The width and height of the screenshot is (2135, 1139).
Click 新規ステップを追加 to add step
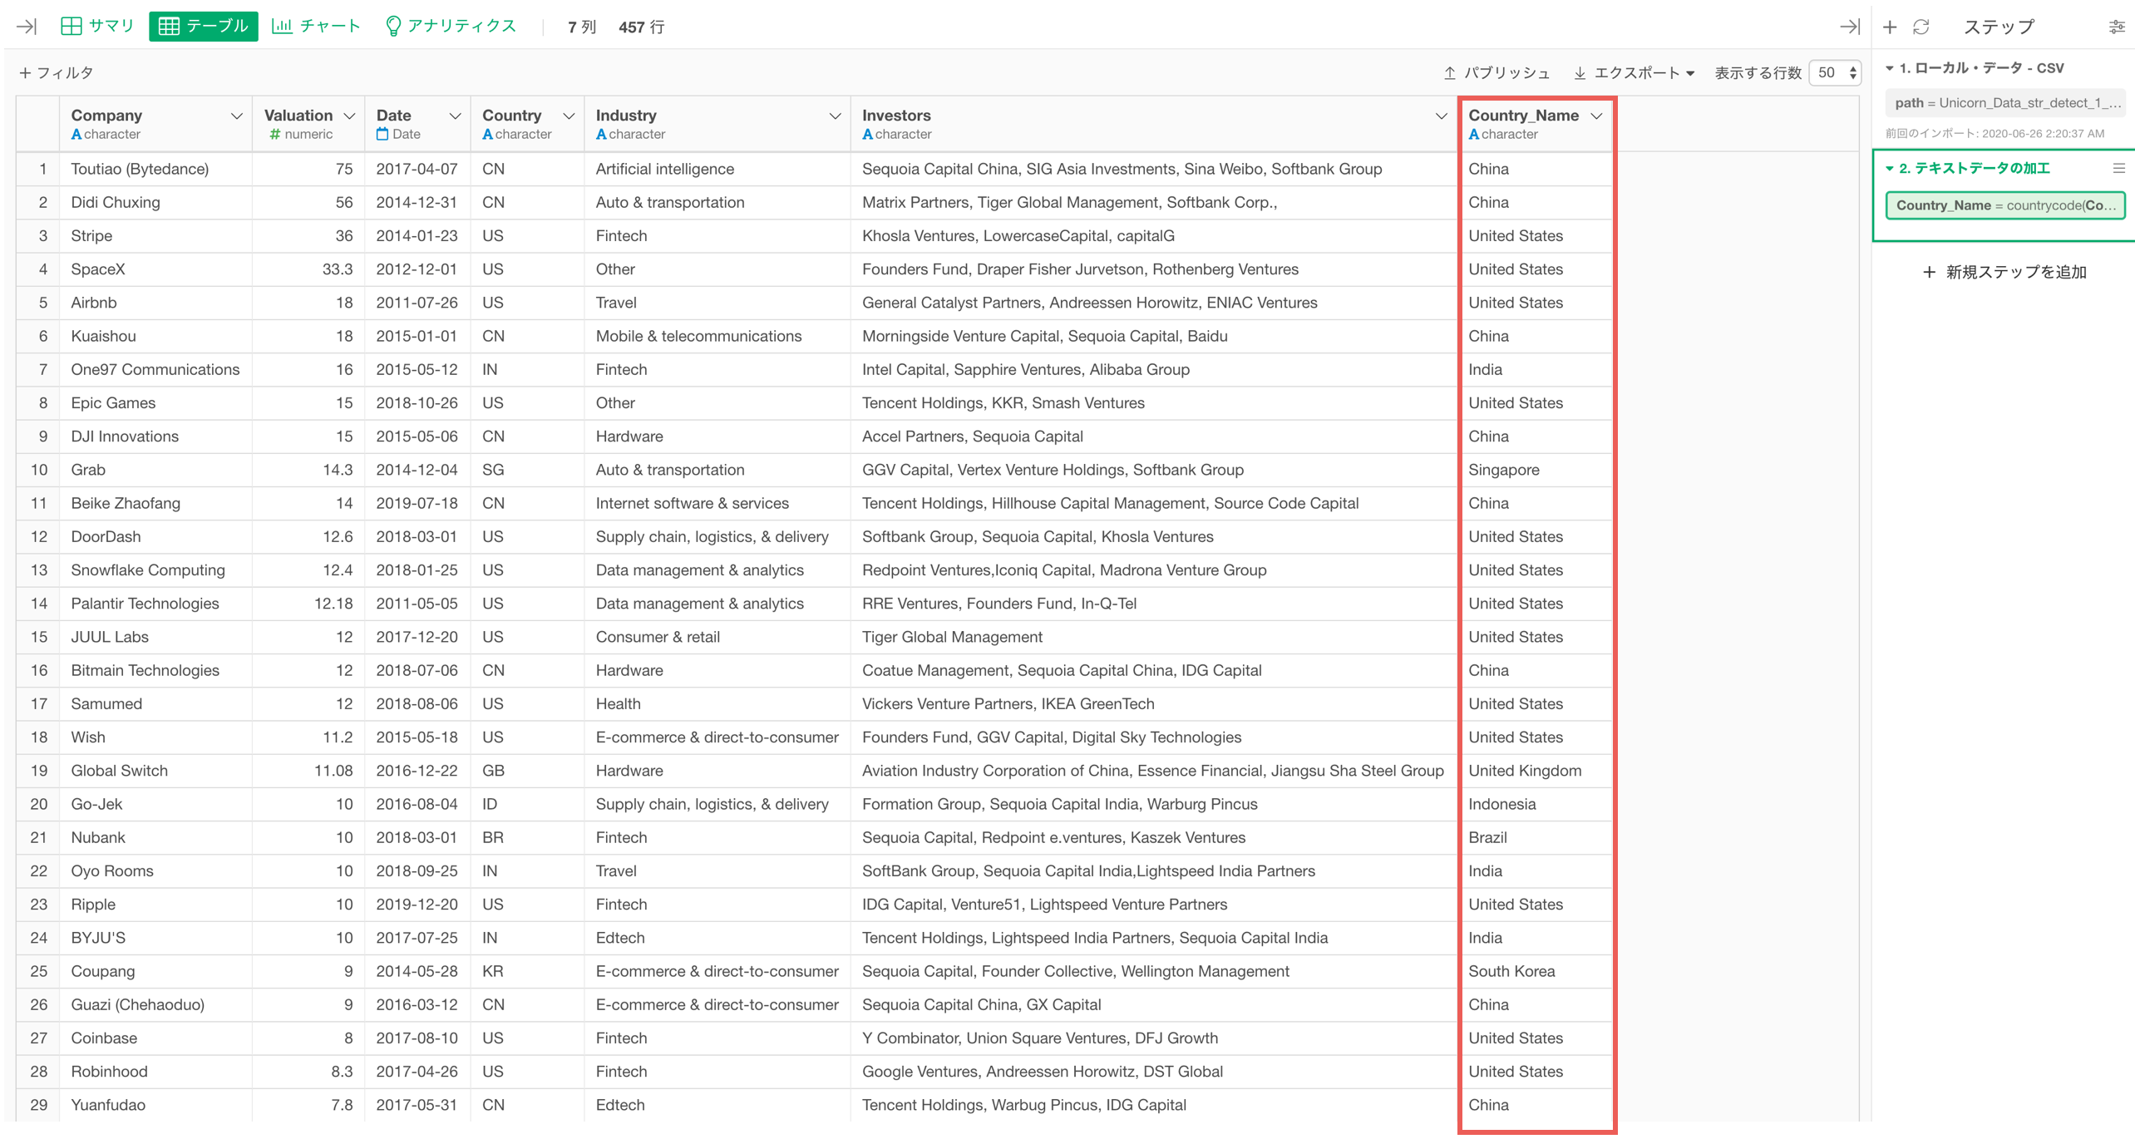2004,272
